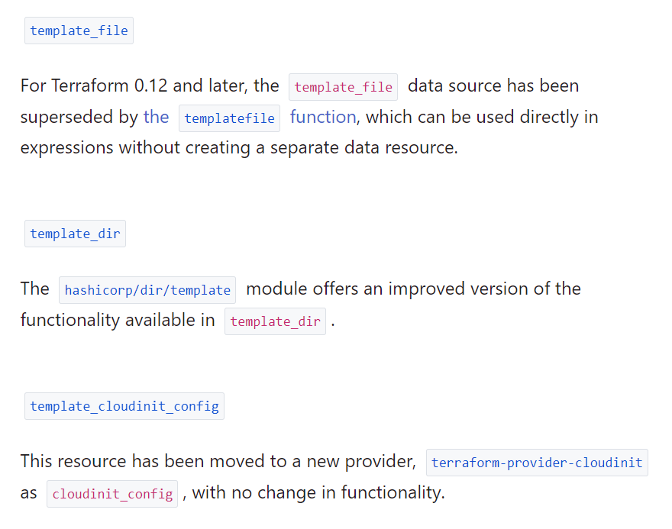Click the red template_file inline code
The height and width of the screenshot is (529, 672).
(x=343, y=87)
